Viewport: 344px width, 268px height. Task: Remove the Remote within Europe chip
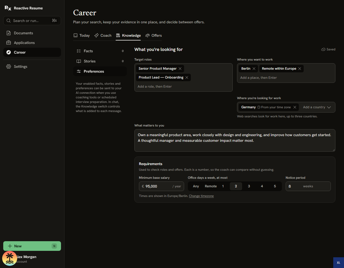300,69
